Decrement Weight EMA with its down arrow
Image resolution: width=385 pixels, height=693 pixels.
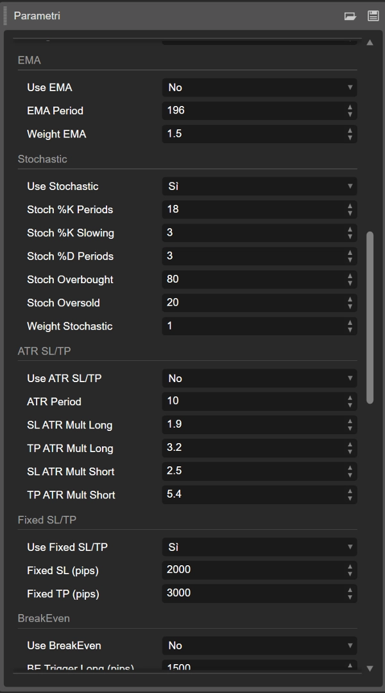pos(350,137)
